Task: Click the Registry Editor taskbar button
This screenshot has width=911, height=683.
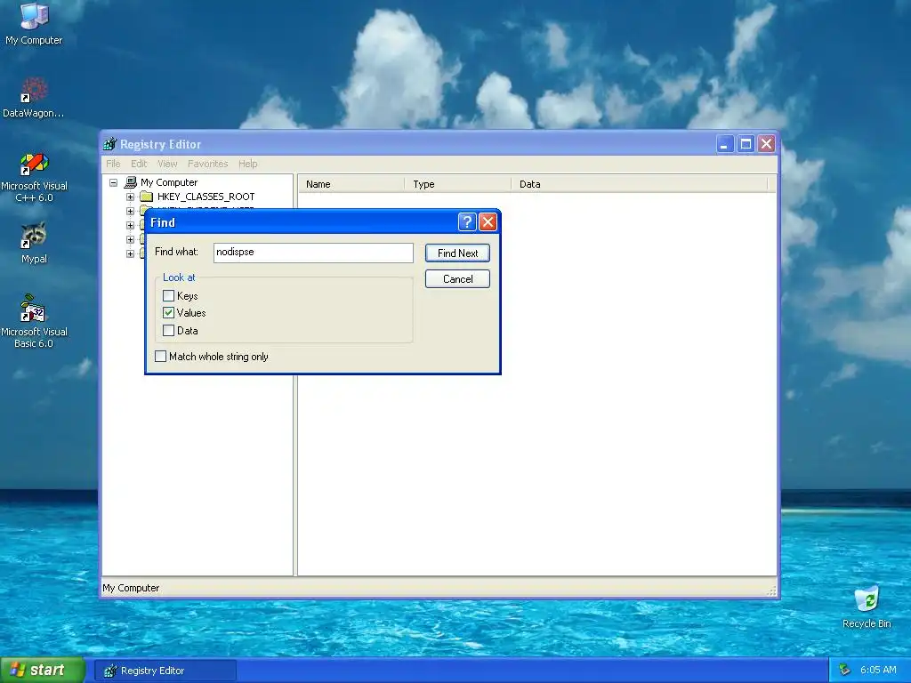Action: point(165,671)
